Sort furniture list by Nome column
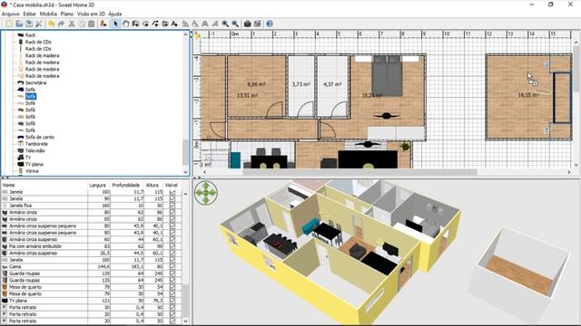 click(x=44, y=185)
